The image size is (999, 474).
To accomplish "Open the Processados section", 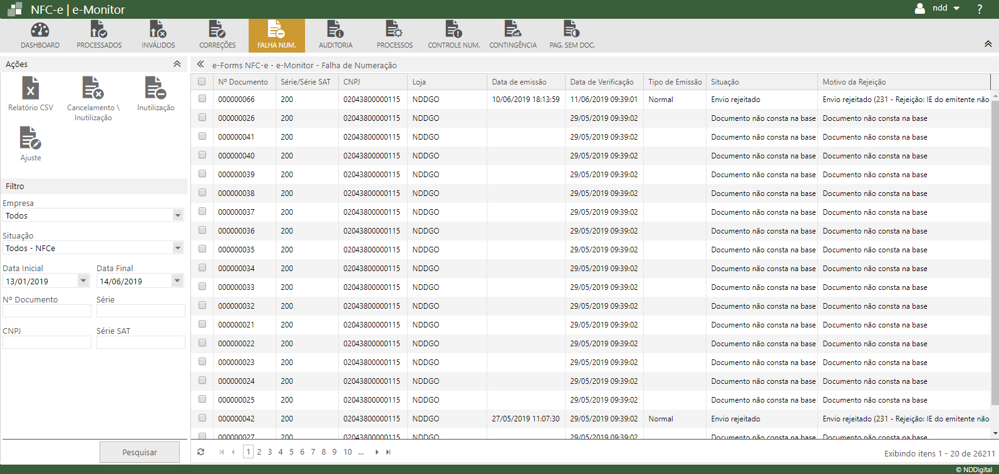I will click(x=99, y=35).
